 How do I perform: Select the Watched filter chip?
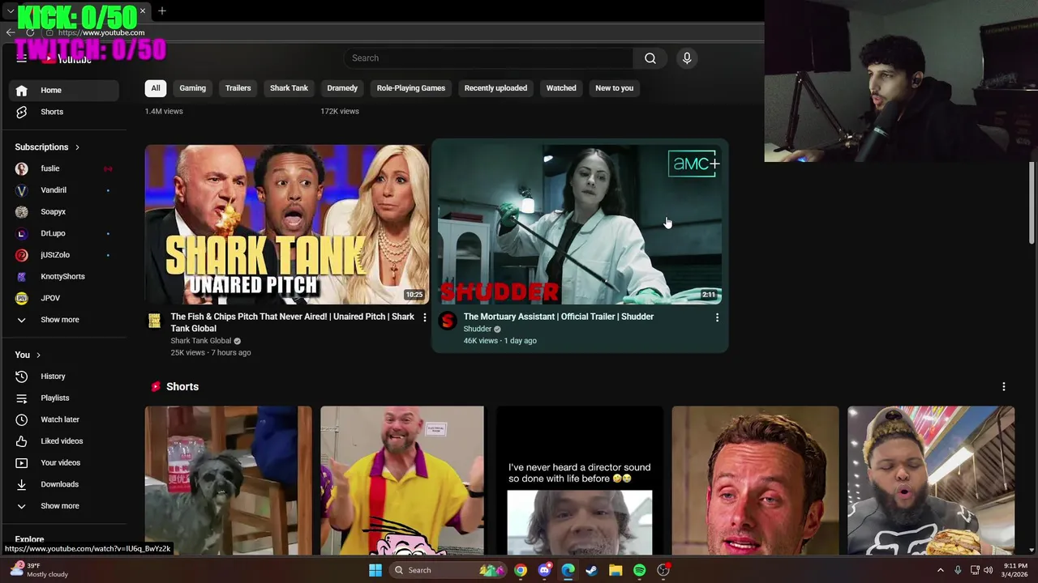[x=561, y=88]
